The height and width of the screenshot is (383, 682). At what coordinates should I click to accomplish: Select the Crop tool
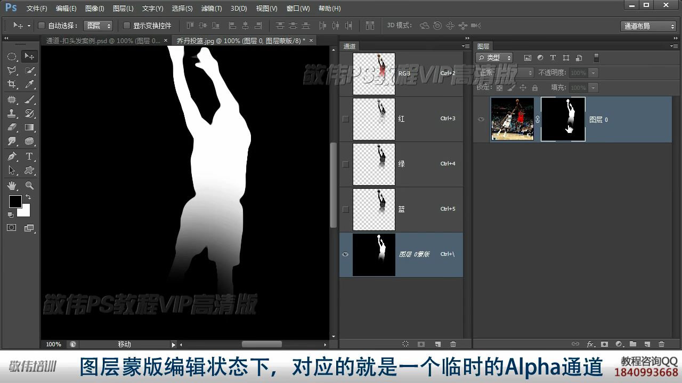pos(12,84)
